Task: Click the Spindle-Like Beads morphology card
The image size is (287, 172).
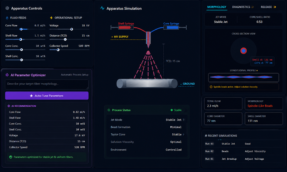Action: coord(264,103)
